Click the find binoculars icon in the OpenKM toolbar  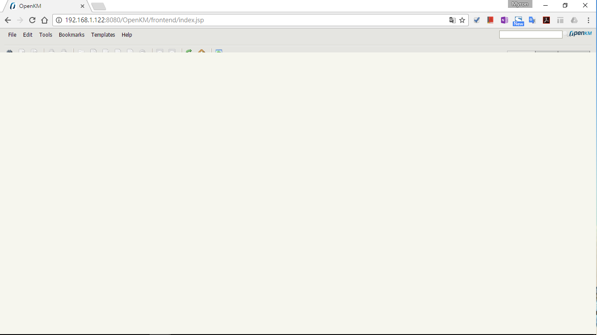(x=10, y=51)
